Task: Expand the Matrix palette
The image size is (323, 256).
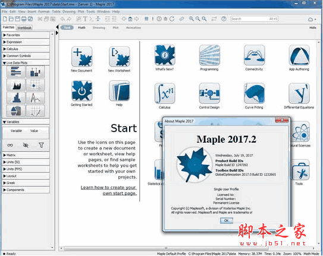Action: point(26,155)
